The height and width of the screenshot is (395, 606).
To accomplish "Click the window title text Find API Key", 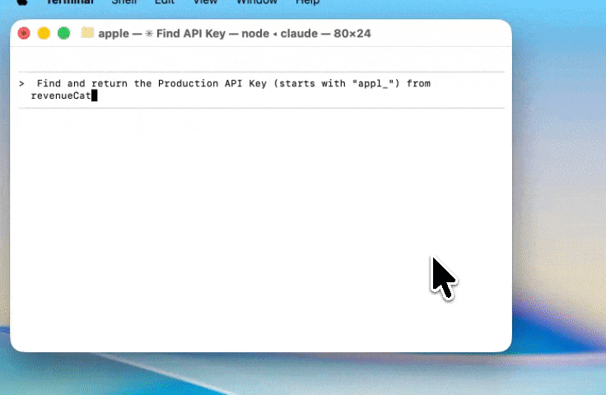I will [185, 34].
